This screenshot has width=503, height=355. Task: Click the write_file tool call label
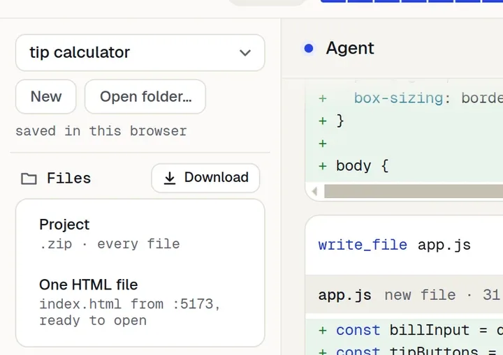[363, 245]
